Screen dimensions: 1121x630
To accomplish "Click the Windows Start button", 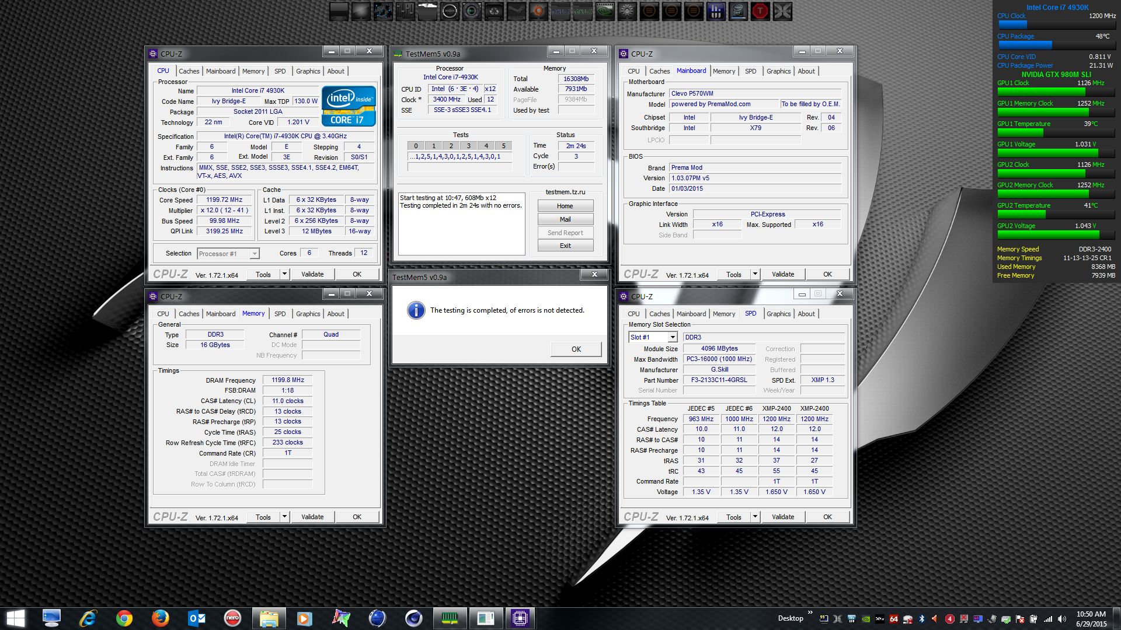I will point(16,618).
